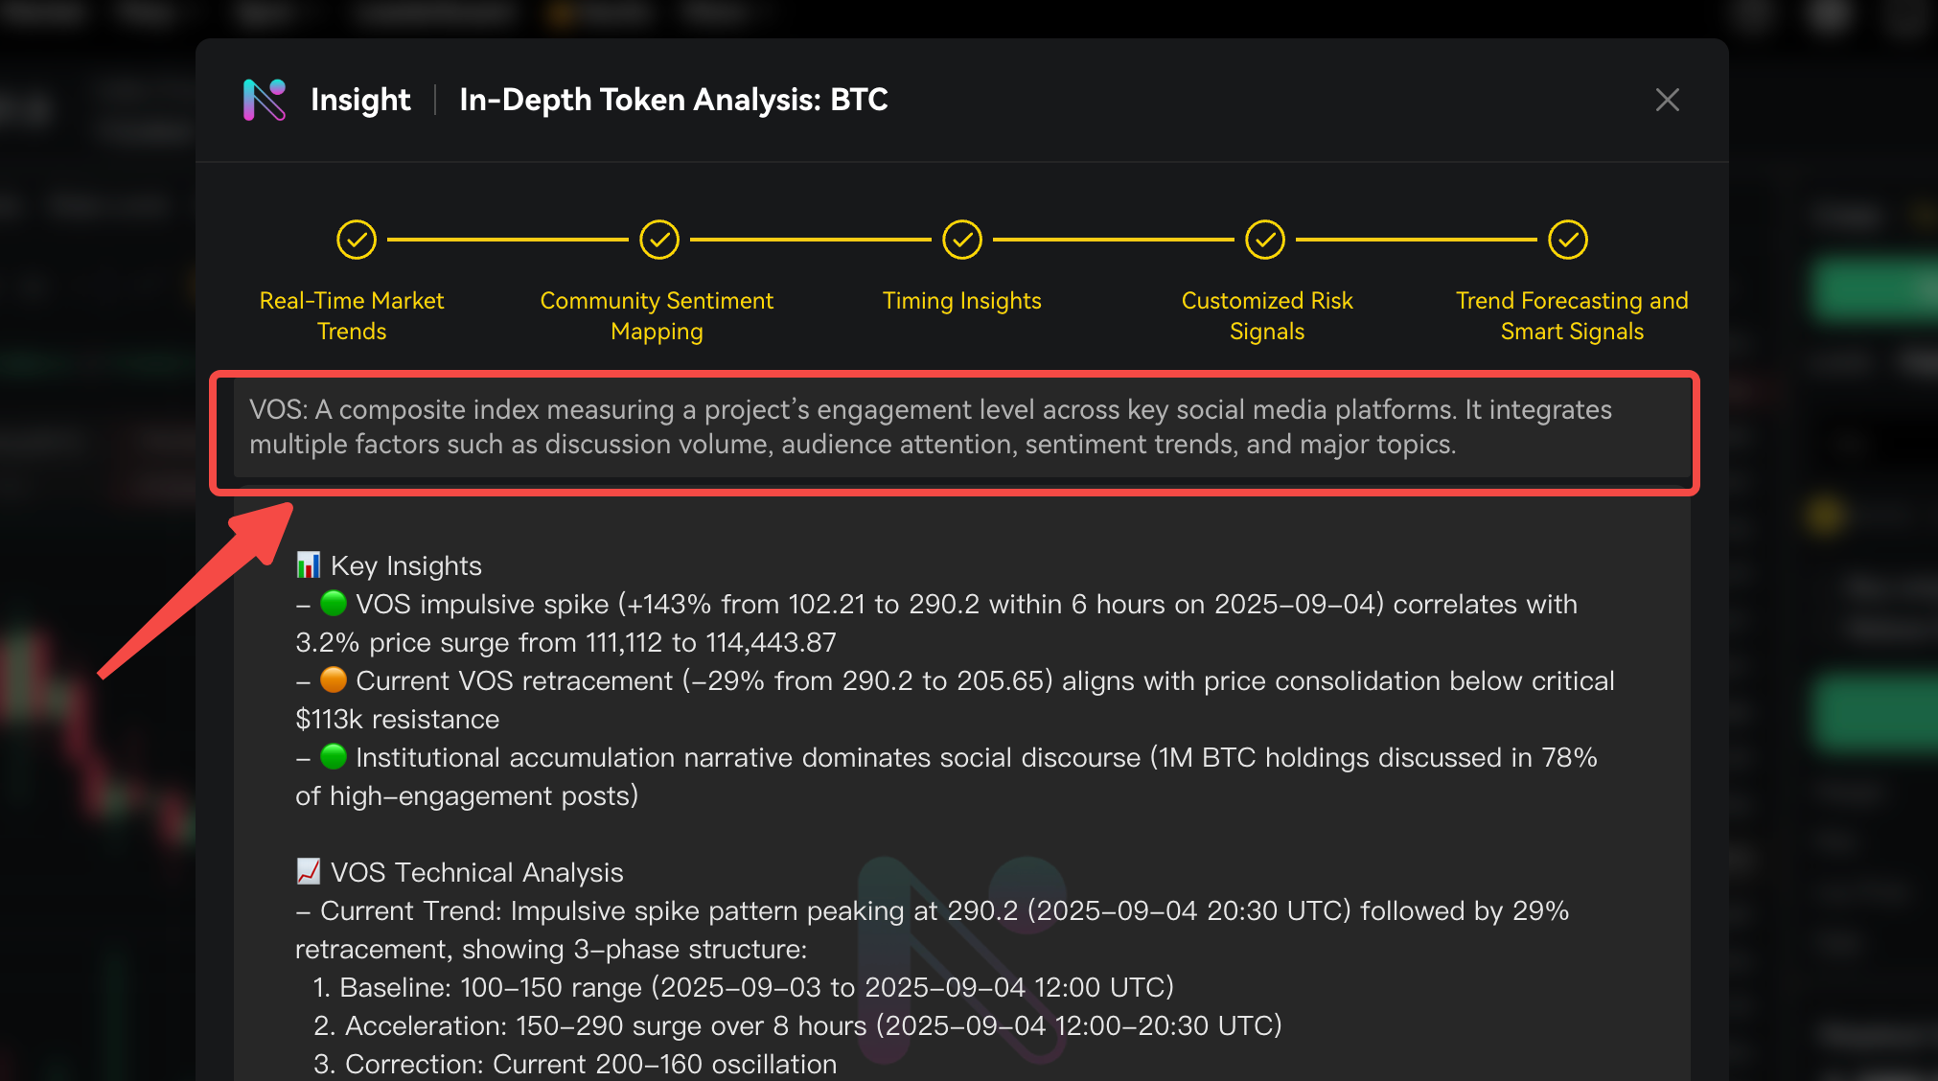Open Trend Forecasting and Smart Signals label
The image size is (1938, 1081).
(1571, 315)
